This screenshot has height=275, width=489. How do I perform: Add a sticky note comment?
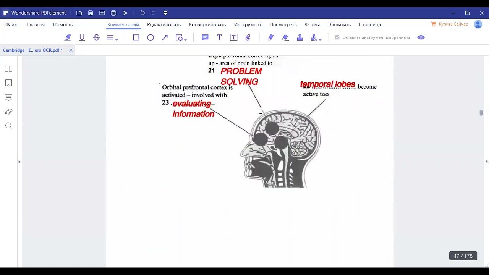(205, 37)
